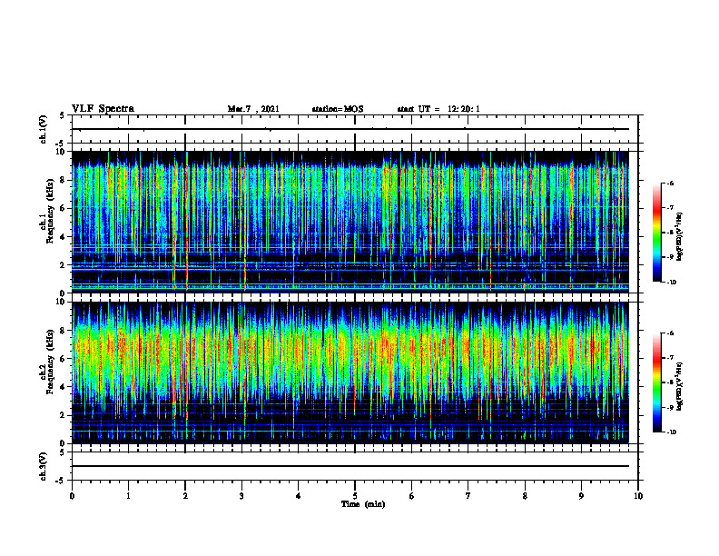Screen dimensions: 719x556
Task: Click the "station=MOS" header label
Action: point(338,109)
